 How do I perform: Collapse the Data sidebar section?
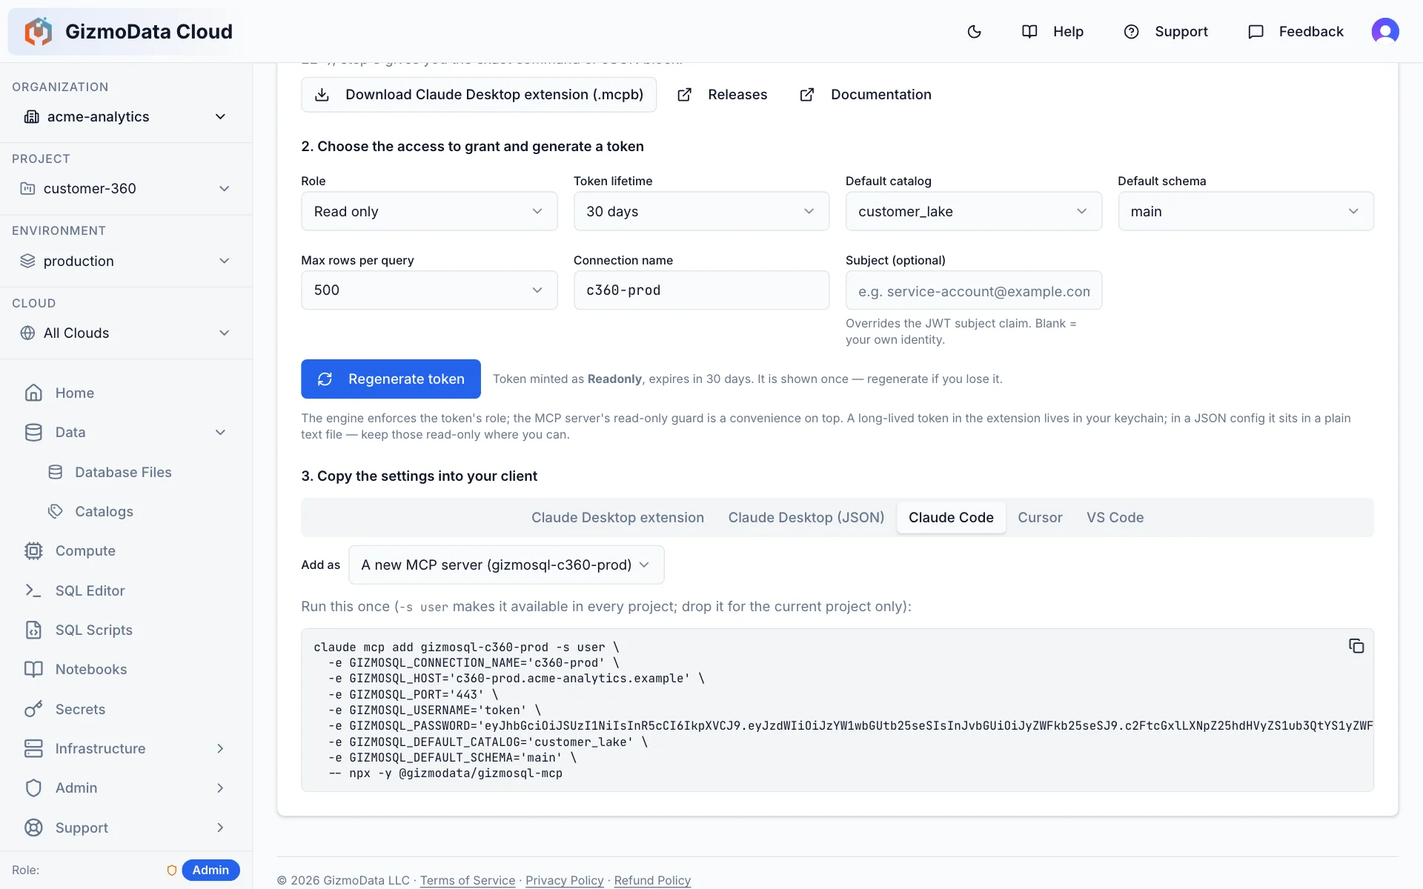220,432
